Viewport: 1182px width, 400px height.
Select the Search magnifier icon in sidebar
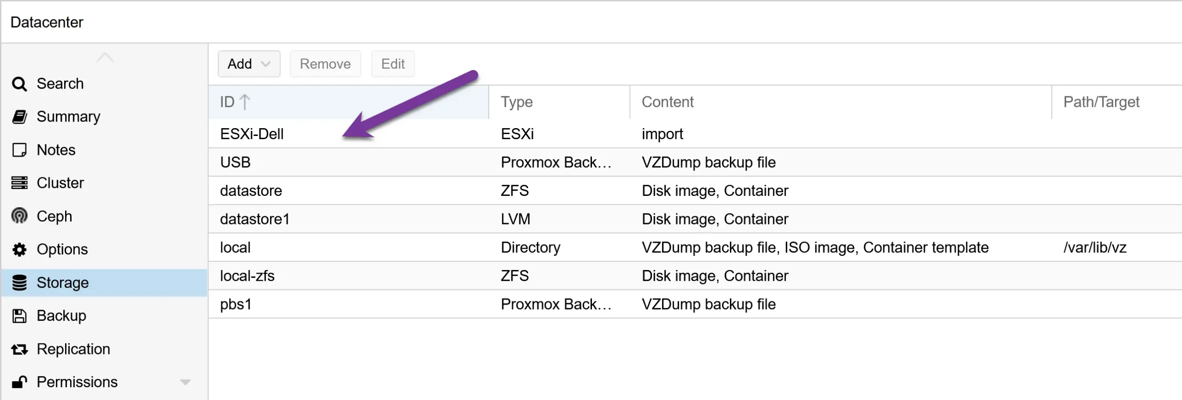[x=19, y=83]
